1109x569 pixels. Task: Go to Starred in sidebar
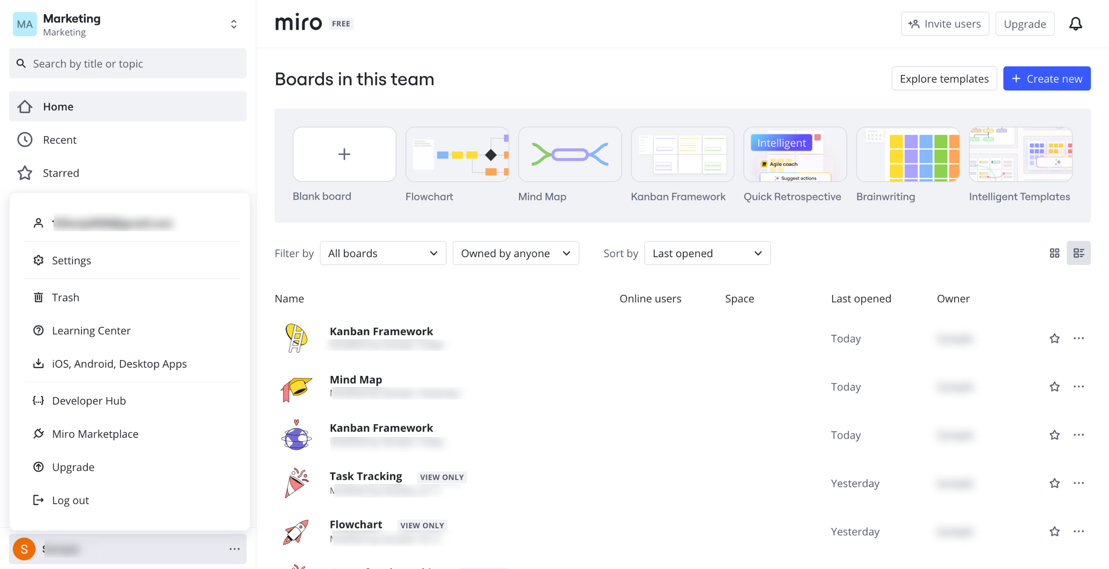(x=61, y=173)
